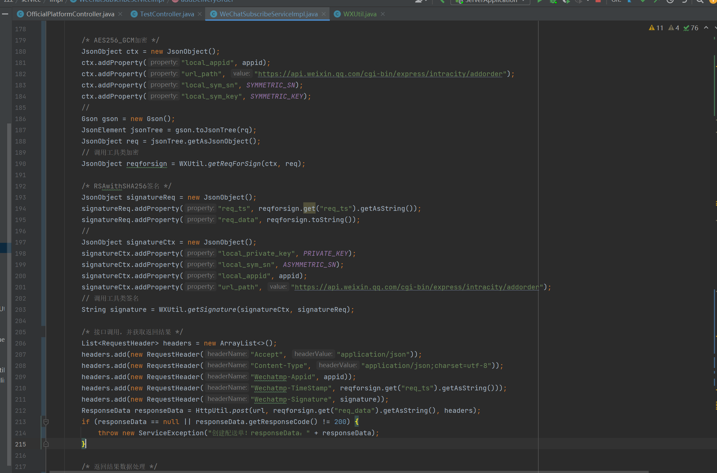Open the addorder URL link on line 182

380,74
